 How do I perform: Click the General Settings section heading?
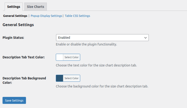pos(18,25)
